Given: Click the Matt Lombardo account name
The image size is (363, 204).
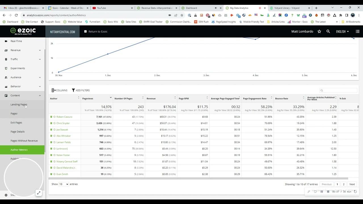Looking at the screenshot, I should (x=302, y=31).
